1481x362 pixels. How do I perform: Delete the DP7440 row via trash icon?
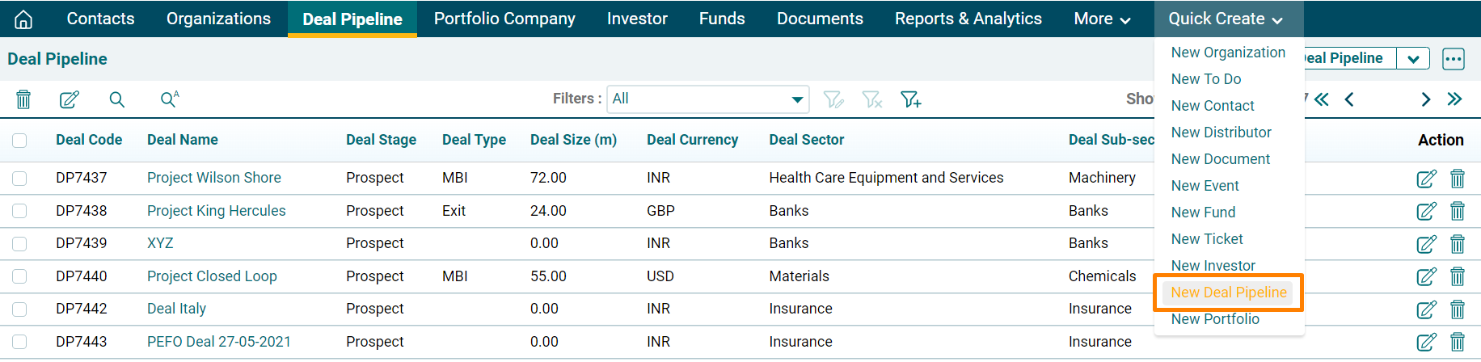pos(1458,276)
